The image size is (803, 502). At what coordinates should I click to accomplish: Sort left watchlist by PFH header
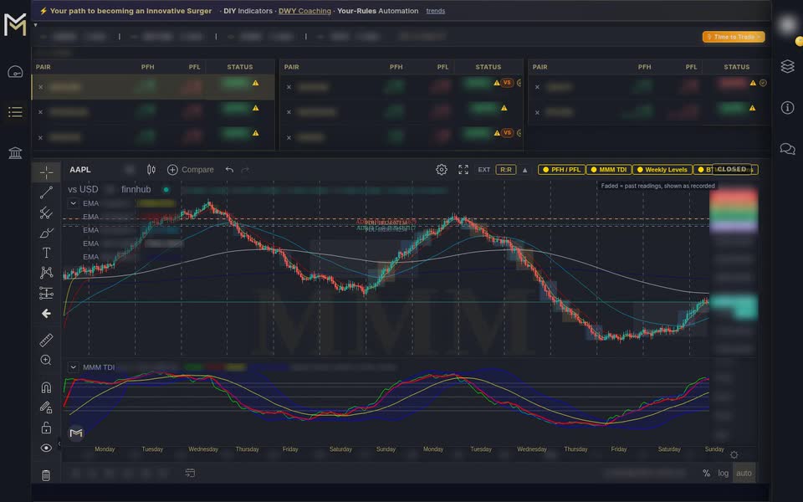[x=147, y=67]
